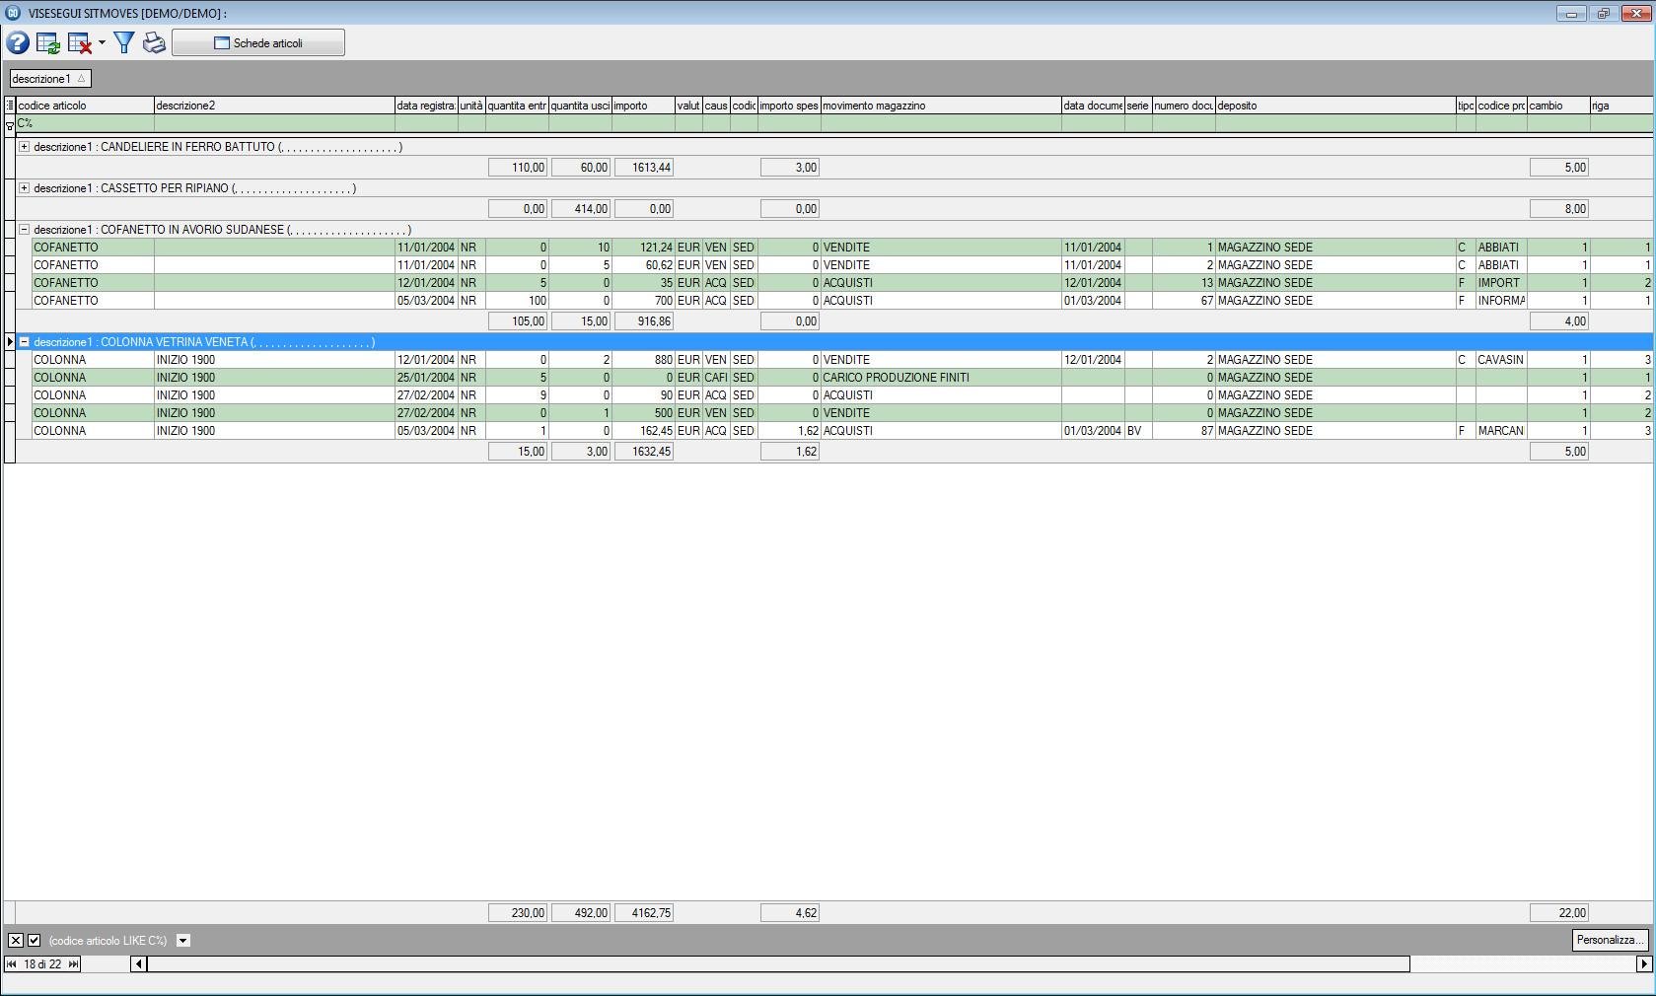
Task: Click the last record navigation icon
Action: tap(71, 964)
